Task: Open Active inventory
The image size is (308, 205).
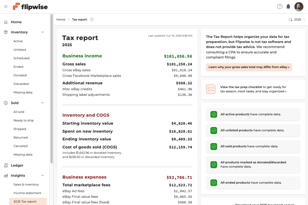Action: [18, 41]
